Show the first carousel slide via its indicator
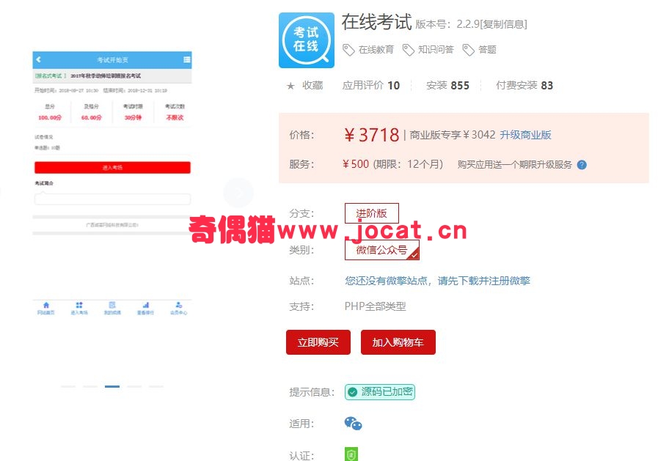Image resolution: width=658 pixels, height=461 pixels. pyautogui.click(x=68, y=386)
